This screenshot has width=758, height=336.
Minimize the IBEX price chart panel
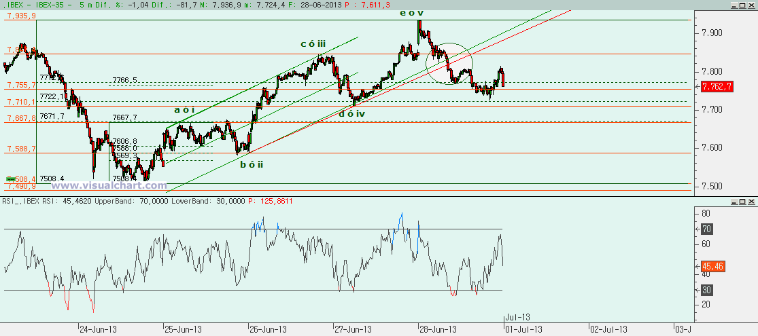[x=736, y=4]
